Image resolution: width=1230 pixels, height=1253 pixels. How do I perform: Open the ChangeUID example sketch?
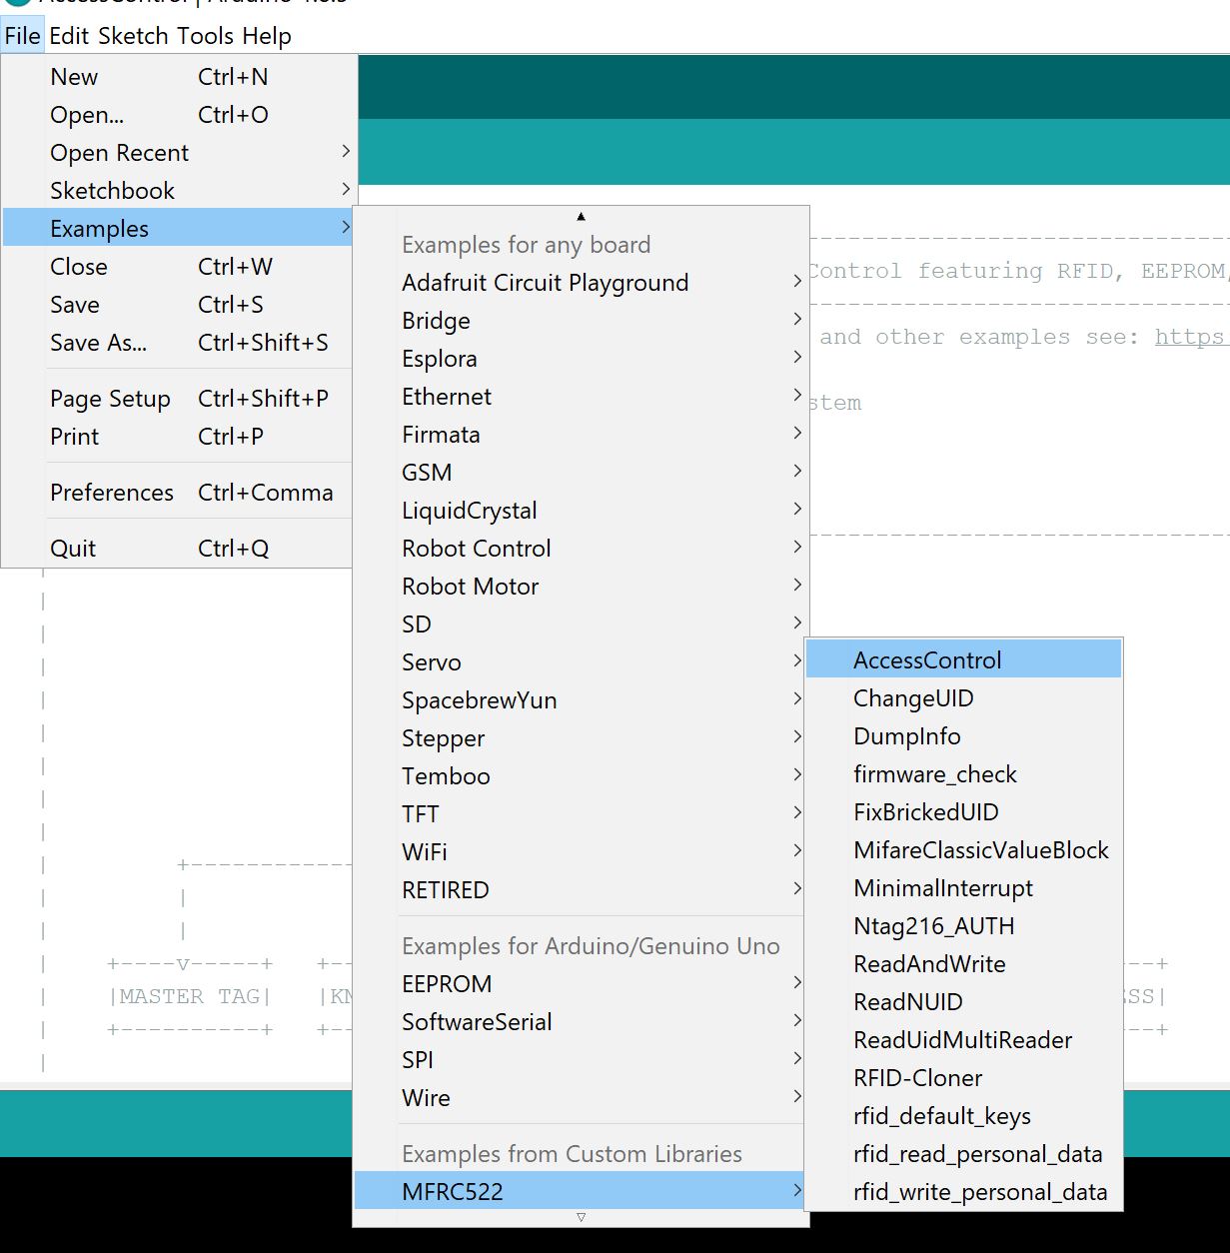click(964, 698)
